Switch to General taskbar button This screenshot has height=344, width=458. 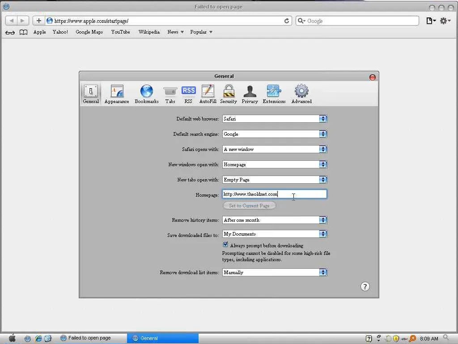click(x=163, y=338)
